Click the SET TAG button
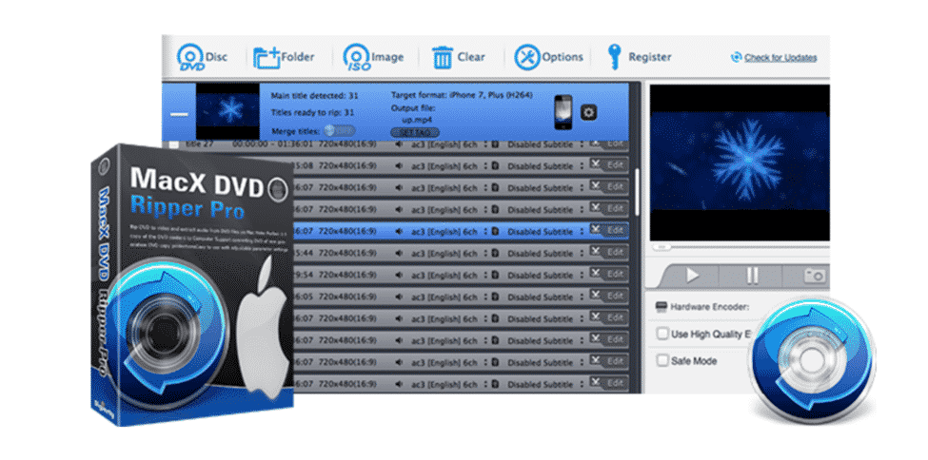Viewport: 928px width, 460px height. pos(416,132)
